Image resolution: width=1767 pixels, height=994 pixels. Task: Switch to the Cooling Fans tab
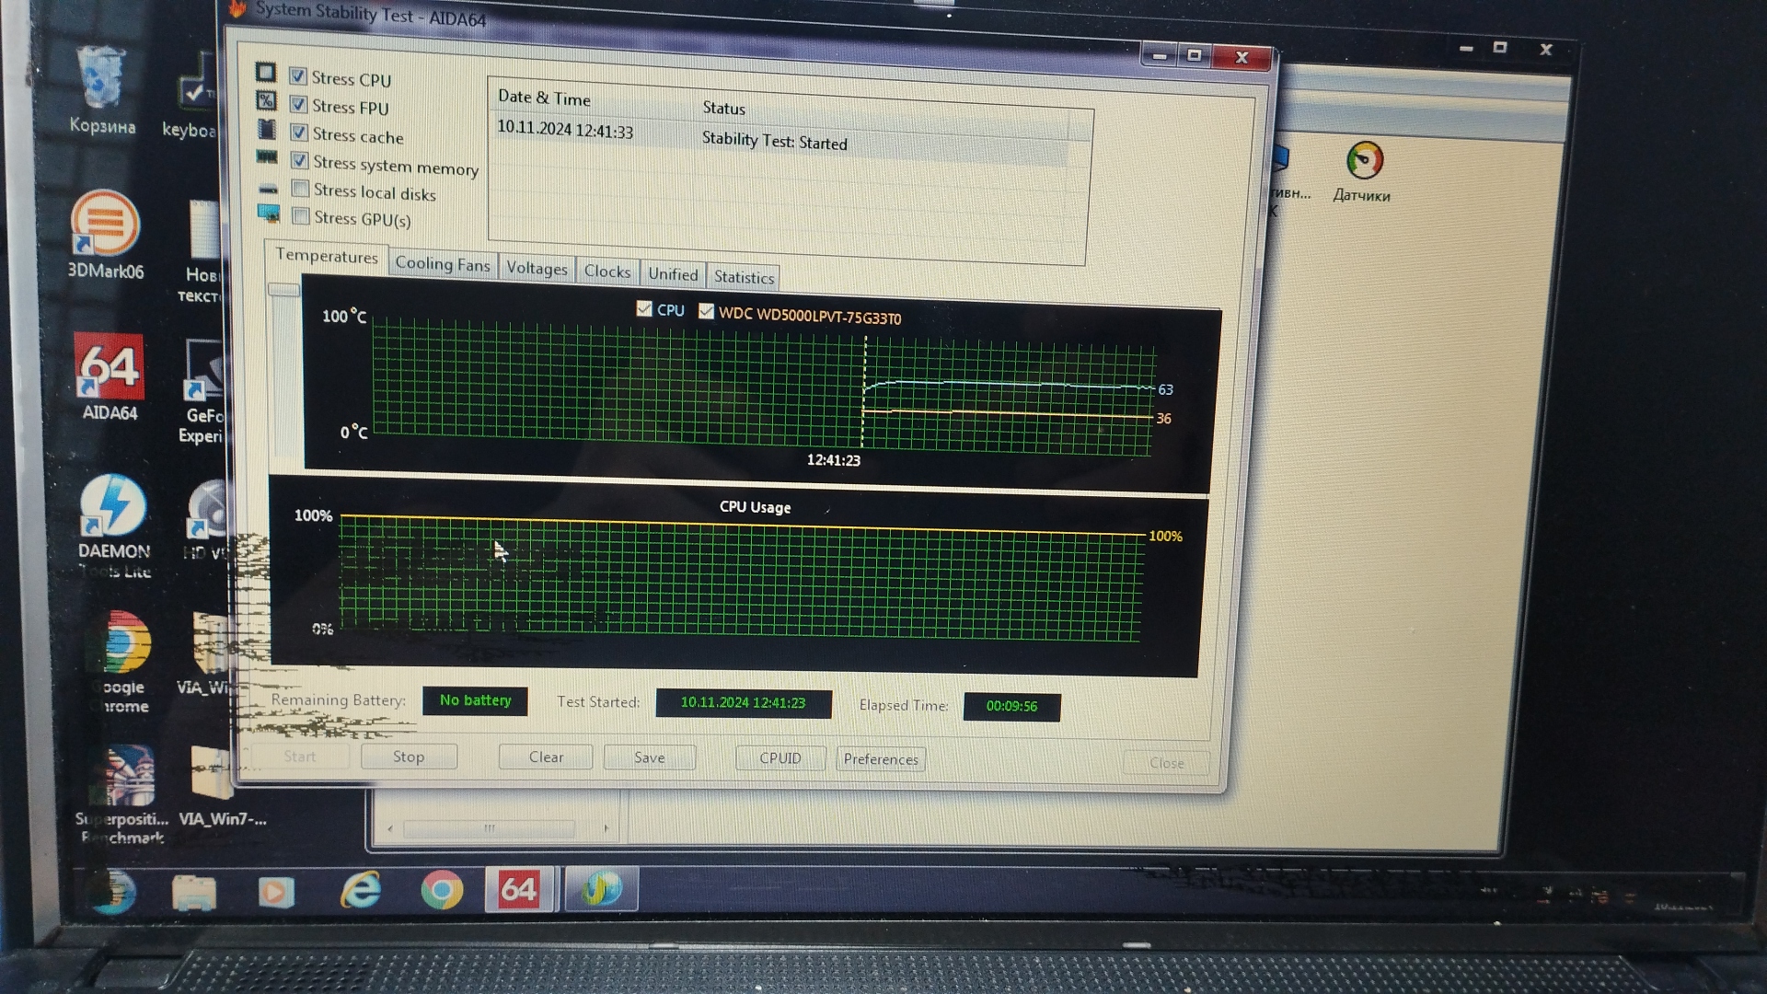[x=442, y=264]
